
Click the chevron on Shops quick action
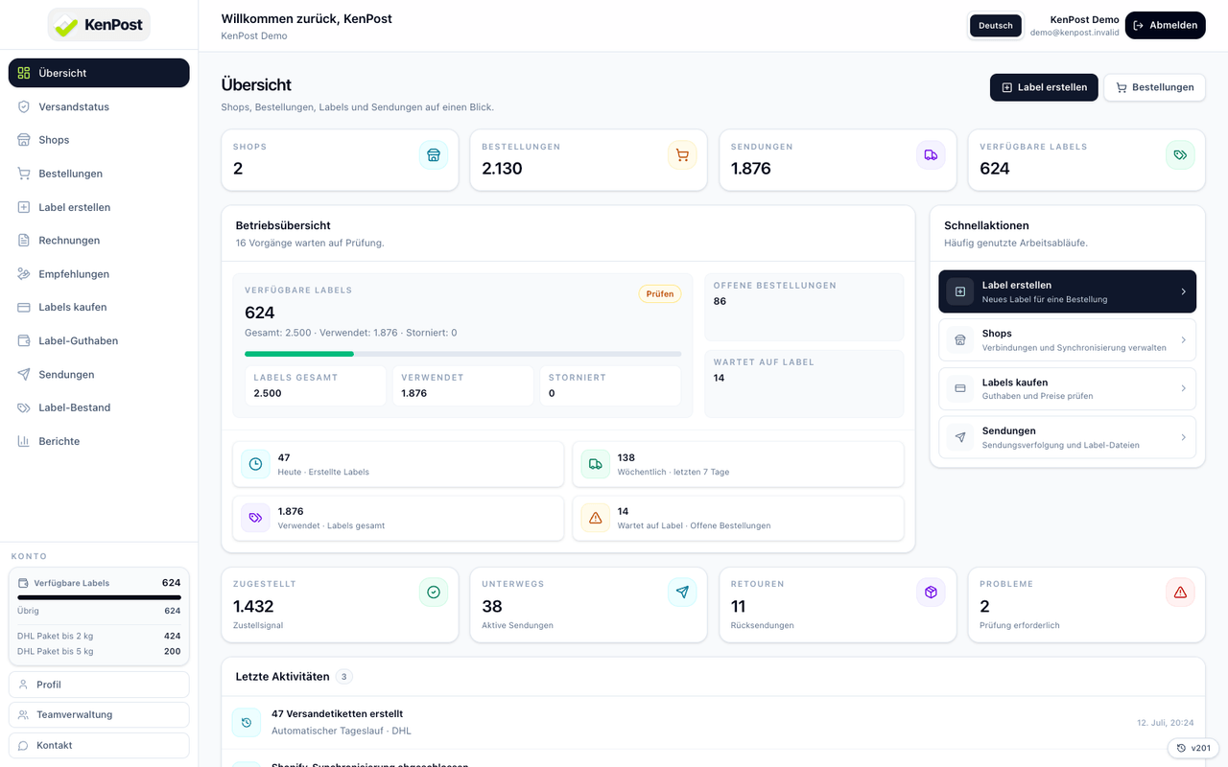1183,340
